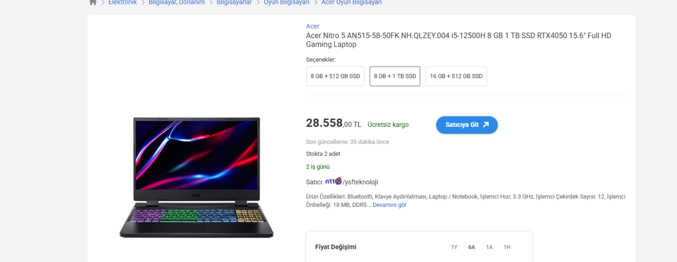Click the n11 seller logo icon
The height and width of the screenshot is (262, 677).
point(333,181)
